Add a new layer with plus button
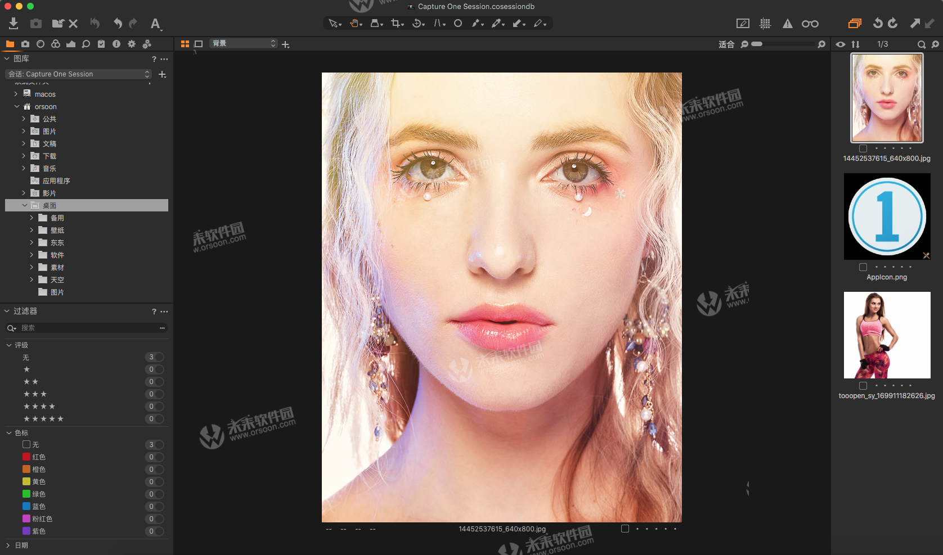This screenshot has width=943, height=555. tap(286, 44)
